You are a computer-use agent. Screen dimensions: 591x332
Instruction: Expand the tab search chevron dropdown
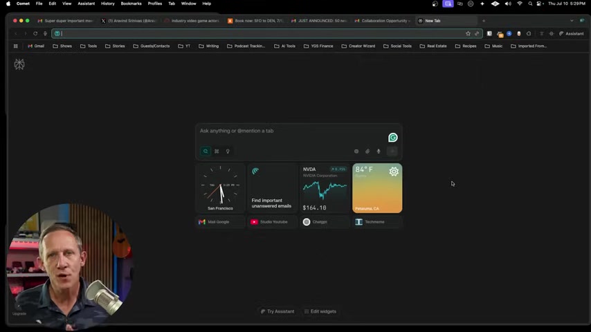coord(572,21)
